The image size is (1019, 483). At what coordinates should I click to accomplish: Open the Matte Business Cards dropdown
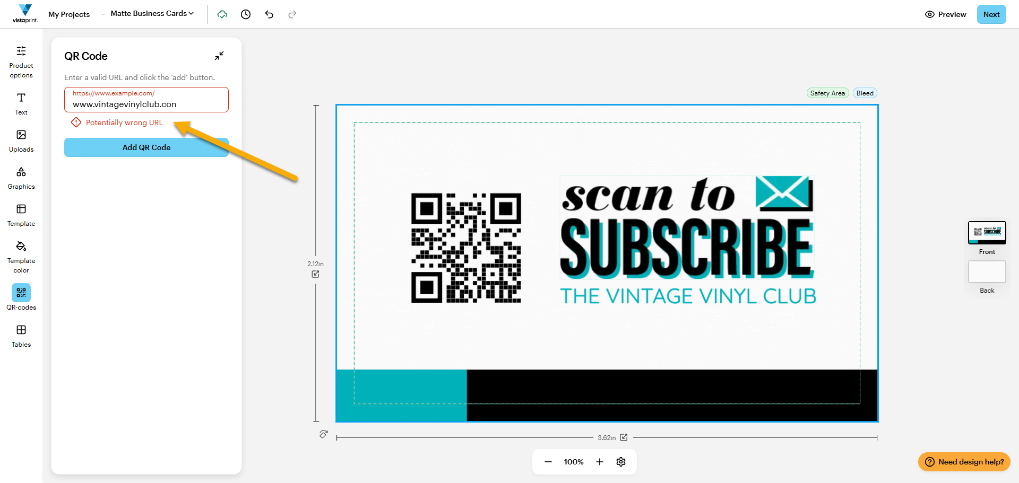tap(152, 13)
